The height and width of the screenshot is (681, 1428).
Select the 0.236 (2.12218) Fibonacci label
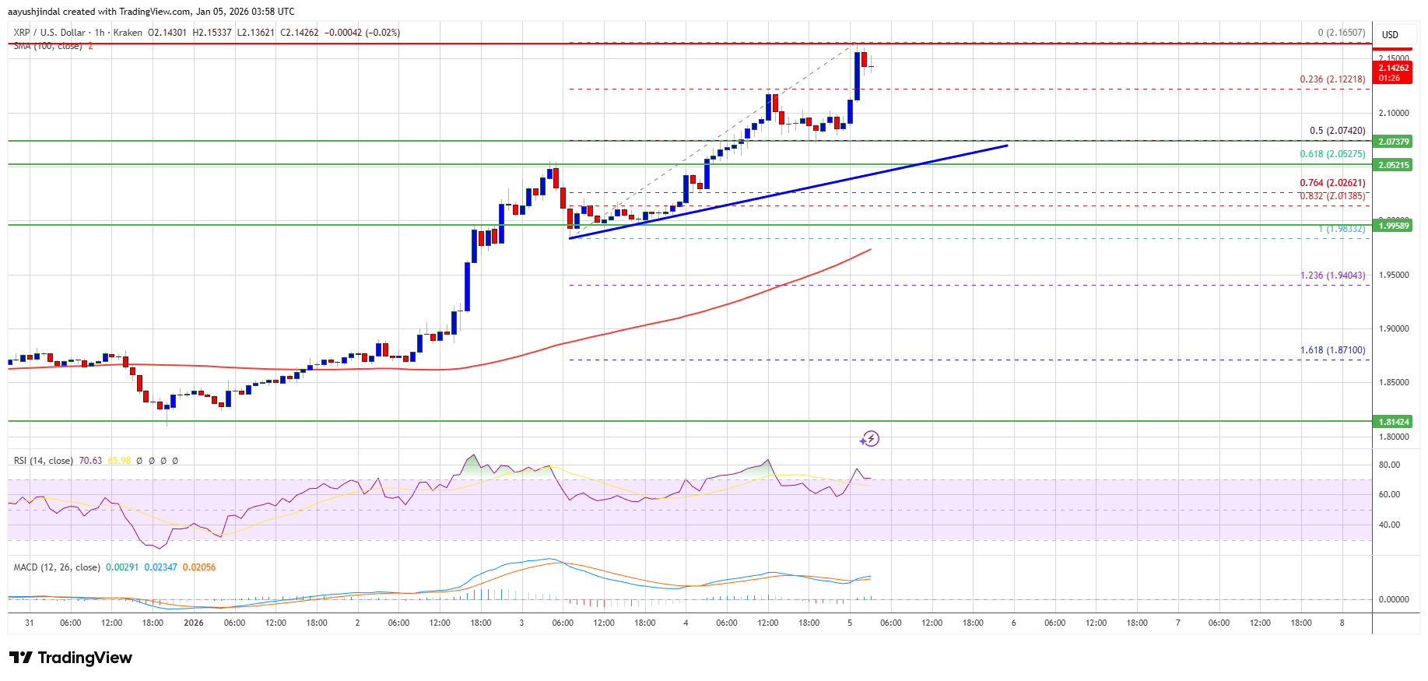click(1332, 79)
